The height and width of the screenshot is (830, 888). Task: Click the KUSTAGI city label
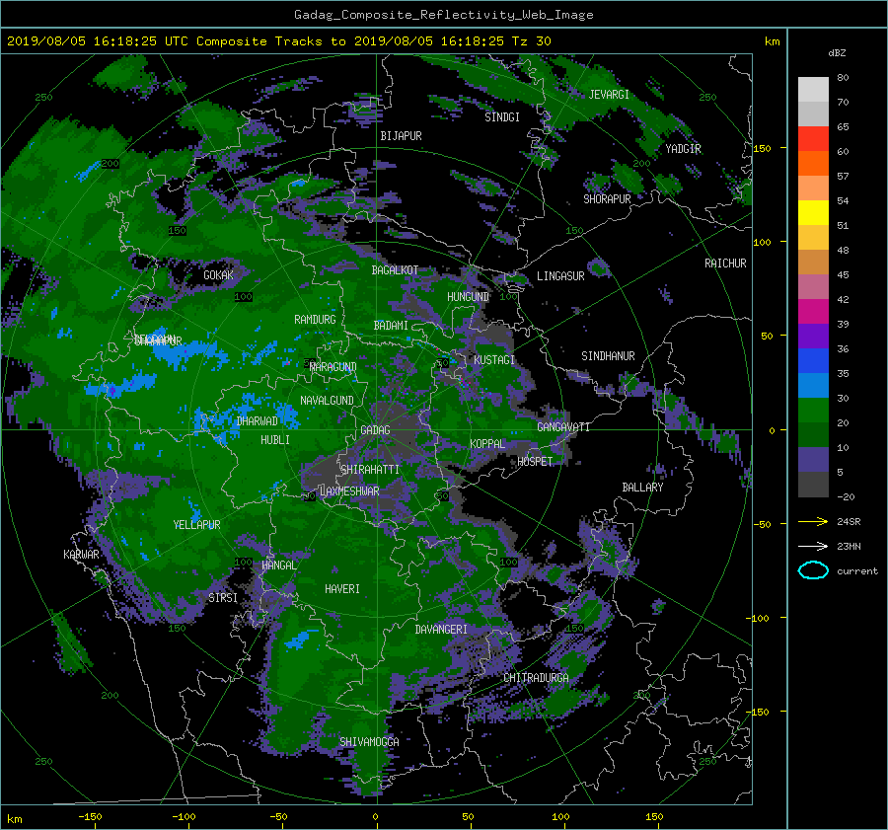(x=494, y=360)
